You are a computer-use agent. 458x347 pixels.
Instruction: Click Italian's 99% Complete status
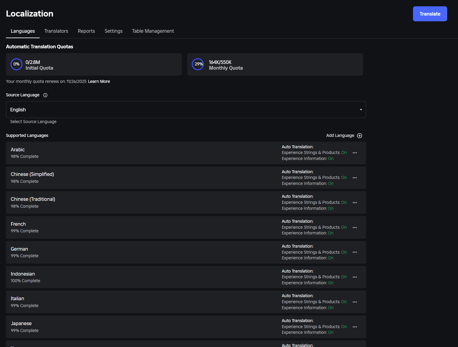(x=25, y=306)
